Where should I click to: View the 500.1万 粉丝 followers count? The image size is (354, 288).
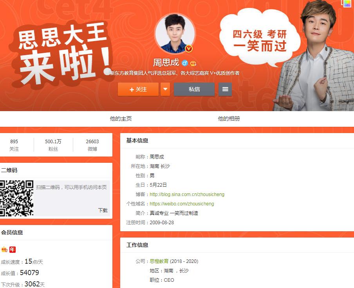(53, 145)
